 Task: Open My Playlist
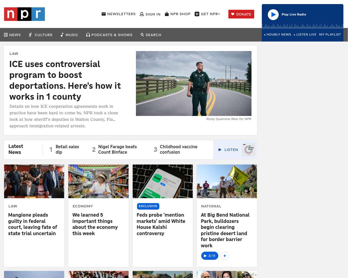point(330,34)
